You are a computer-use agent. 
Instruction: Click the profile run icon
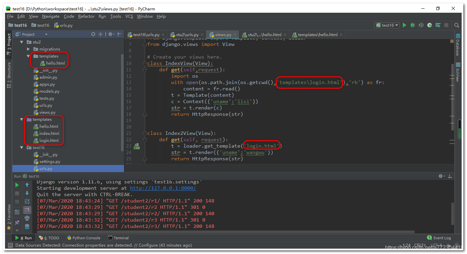tap(430, 25)
